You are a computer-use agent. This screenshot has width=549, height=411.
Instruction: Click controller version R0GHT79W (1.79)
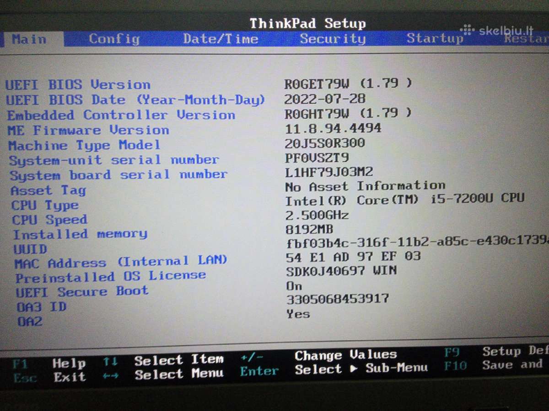[348, 113]
